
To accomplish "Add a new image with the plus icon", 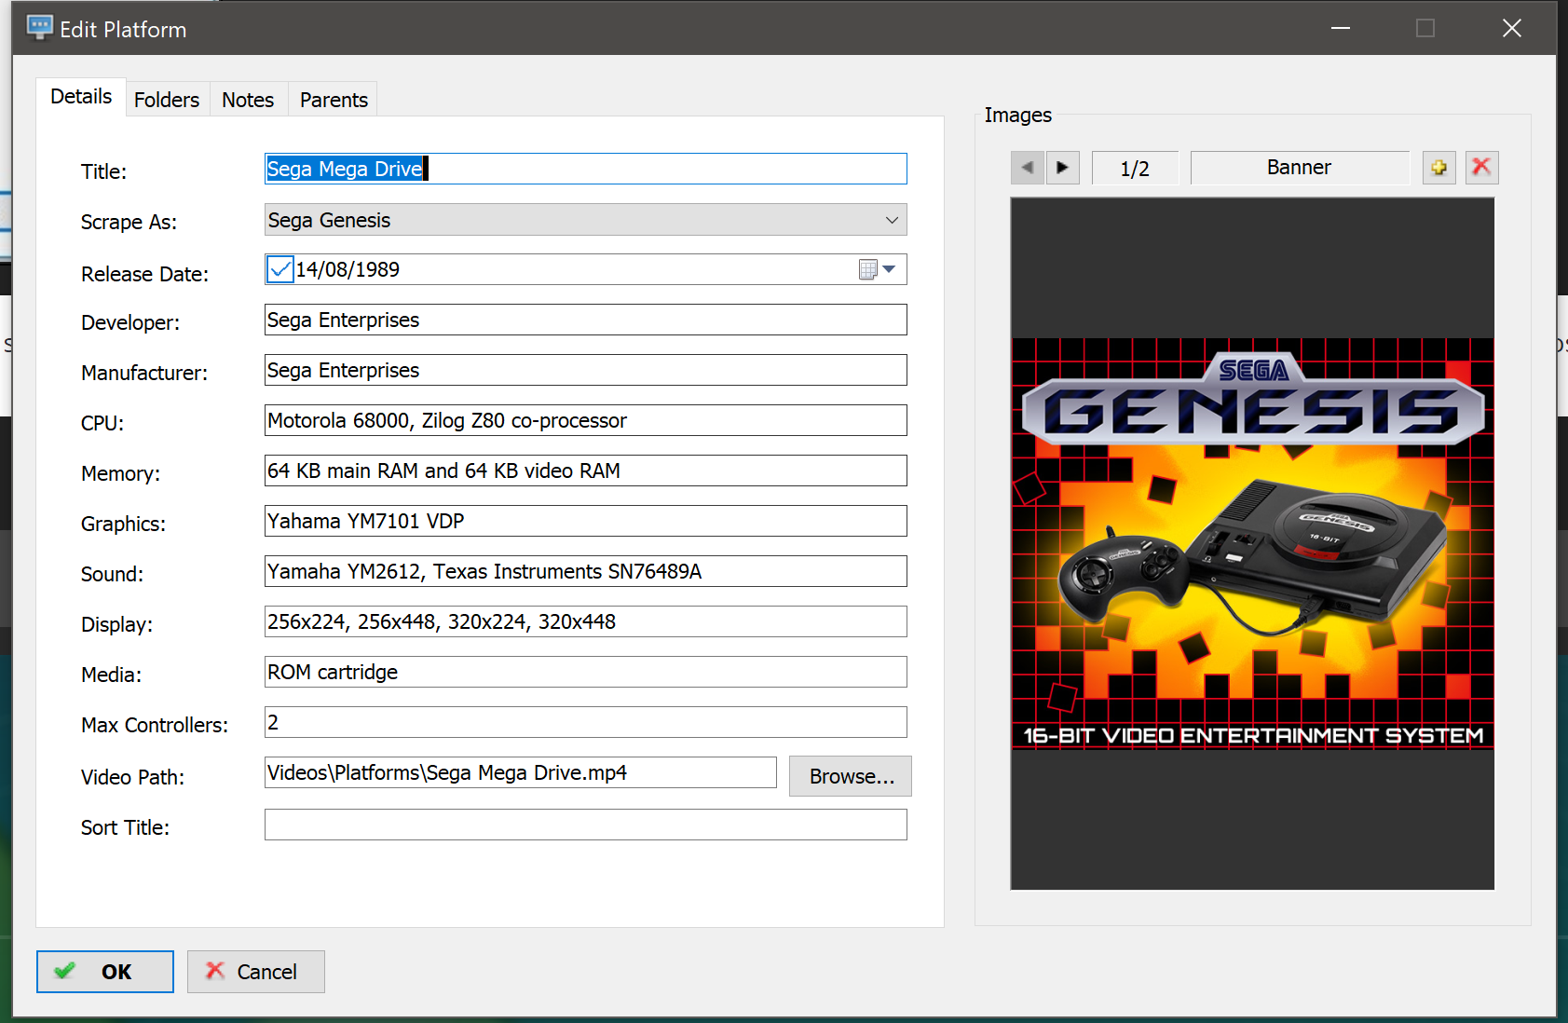I will click(1438, 168).
